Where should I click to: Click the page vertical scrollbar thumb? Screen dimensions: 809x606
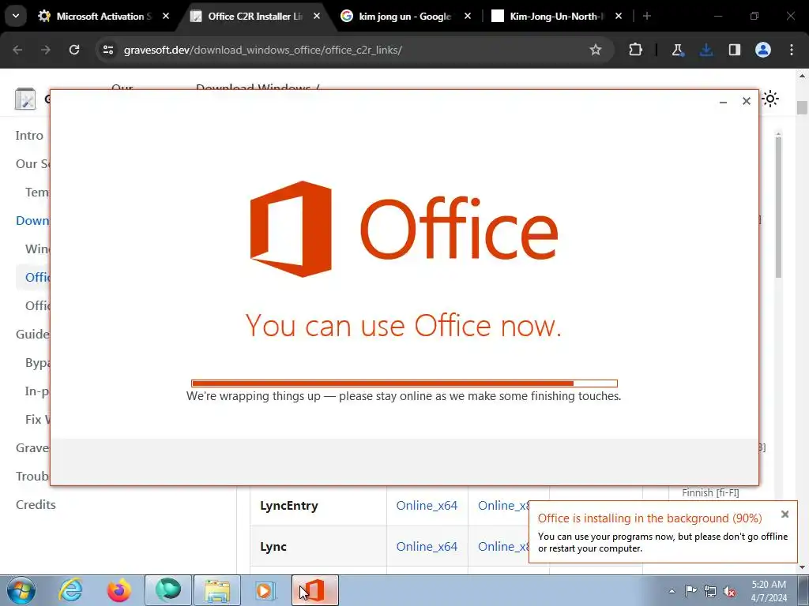802,107
